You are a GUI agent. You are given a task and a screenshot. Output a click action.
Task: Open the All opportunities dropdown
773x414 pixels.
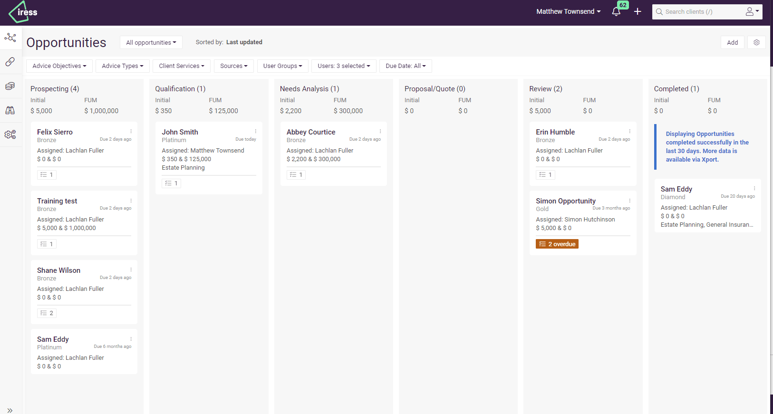[x=151, y=42]
